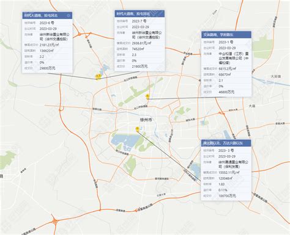Click lot number '2023-3 号'
The width and height of the screenshot is (290, 235).
tap(226, 151)
